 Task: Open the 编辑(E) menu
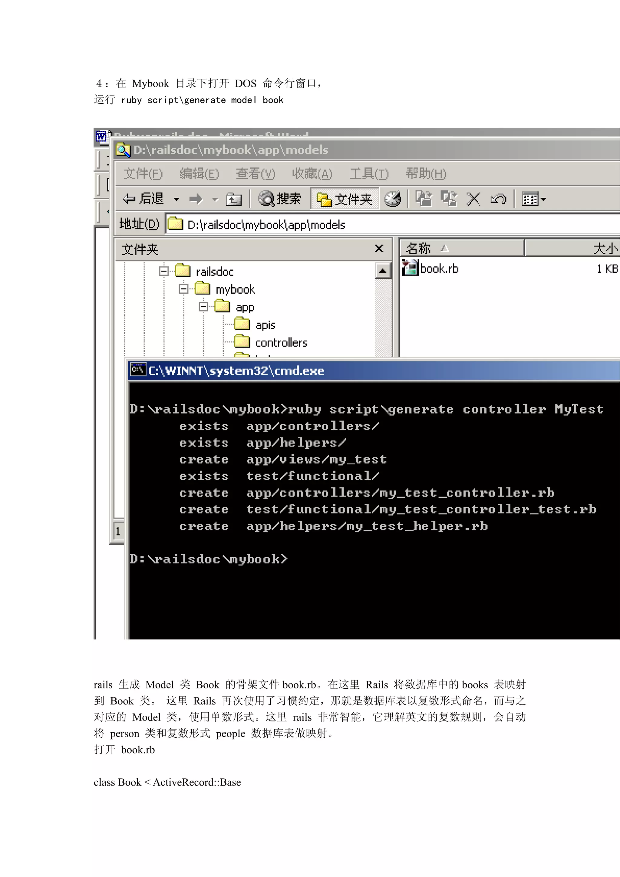tap(199, 174)
